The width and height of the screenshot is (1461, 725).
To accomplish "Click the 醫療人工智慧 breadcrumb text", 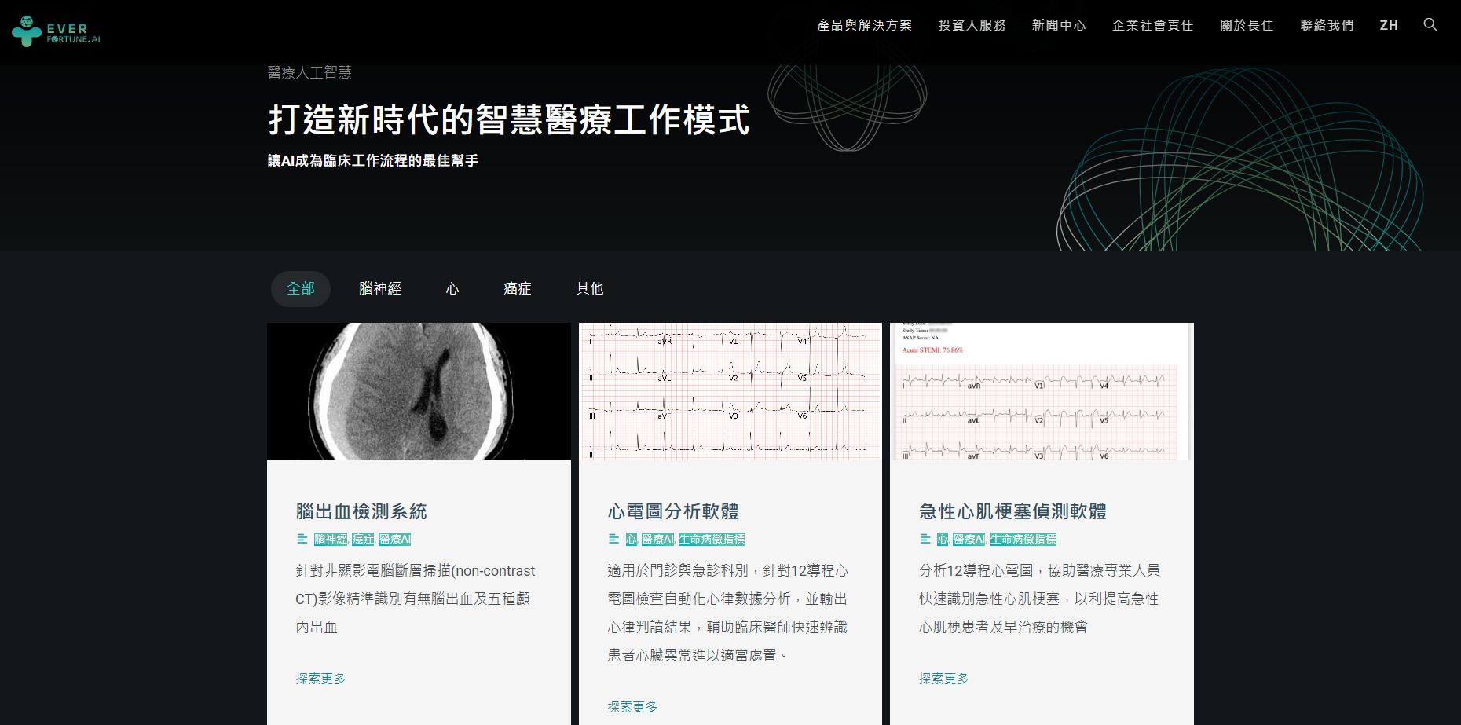I will click(309, 72).
